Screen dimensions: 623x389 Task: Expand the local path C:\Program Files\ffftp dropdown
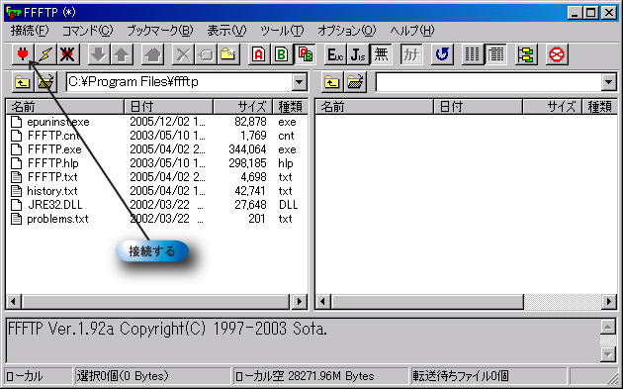pos(300,82)
